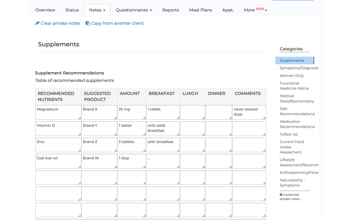Click the Vitamin D nutrient field
Viewport: 352px width, 220px height.
tap(58, 128)
